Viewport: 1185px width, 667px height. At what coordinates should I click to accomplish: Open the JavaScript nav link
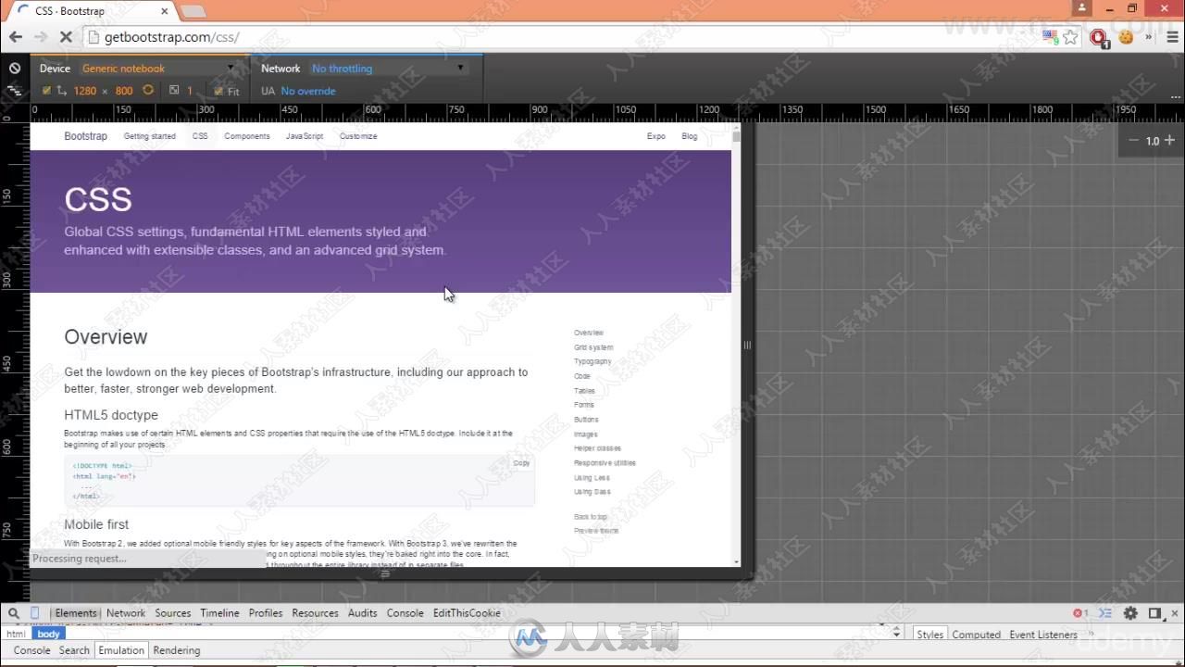[305, 136]
